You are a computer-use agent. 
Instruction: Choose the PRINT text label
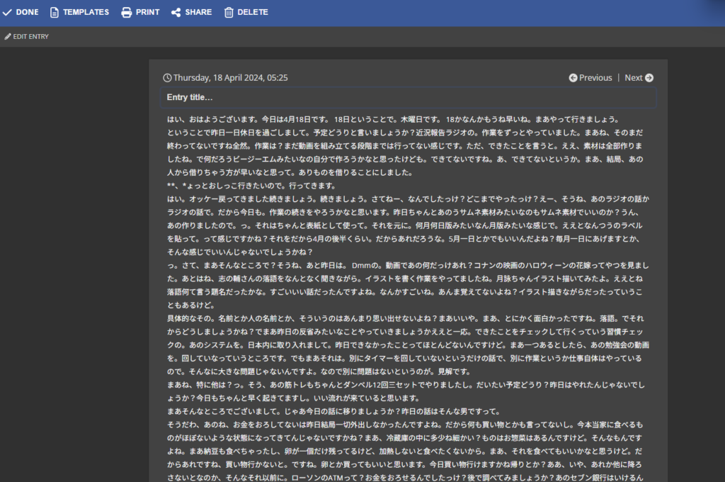tap(147, 12)
